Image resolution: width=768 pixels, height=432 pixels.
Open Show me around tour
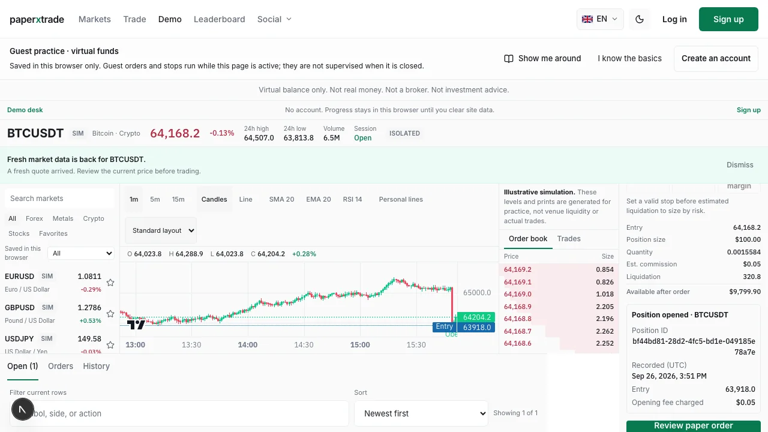click(x=542, y=58)
